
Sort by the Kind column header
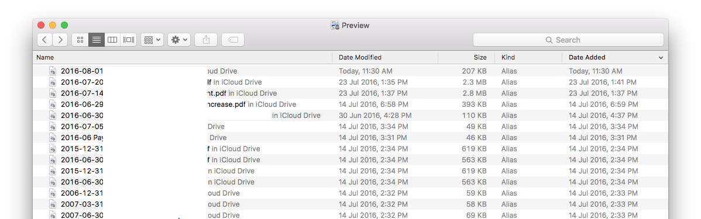(528, 58)
